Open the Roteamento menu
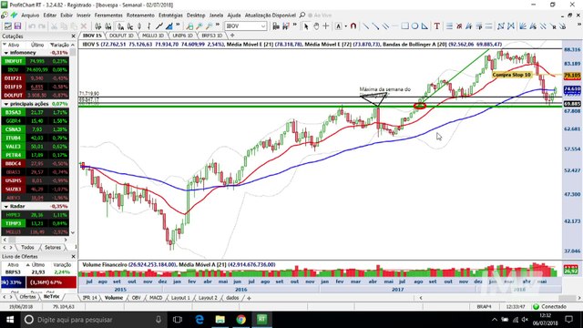583x328 pixels. 140,15
